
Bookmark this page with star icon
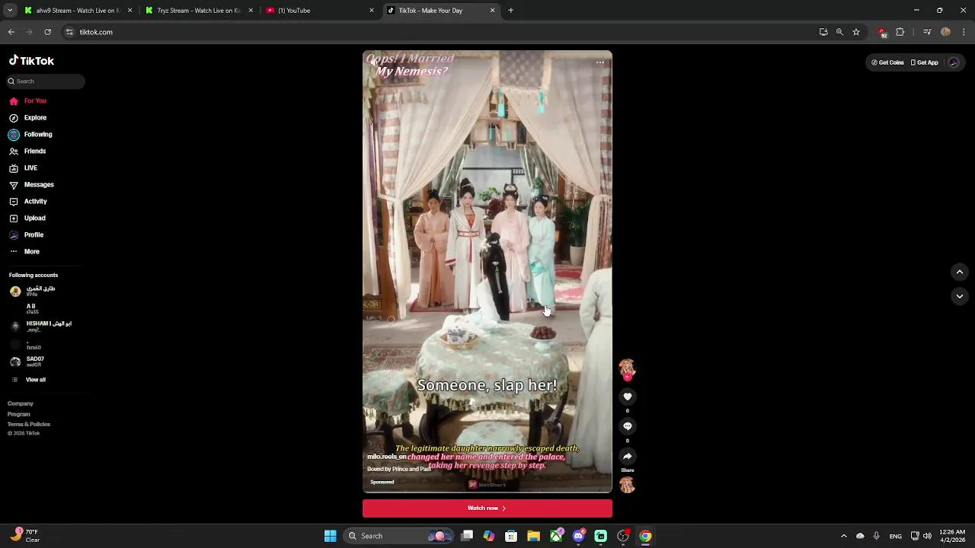point(856,32)
